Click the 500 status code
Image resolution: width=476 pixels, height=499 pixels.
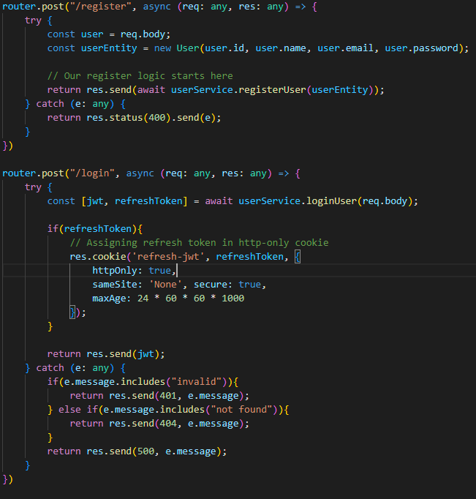click(x=146, y=451)
